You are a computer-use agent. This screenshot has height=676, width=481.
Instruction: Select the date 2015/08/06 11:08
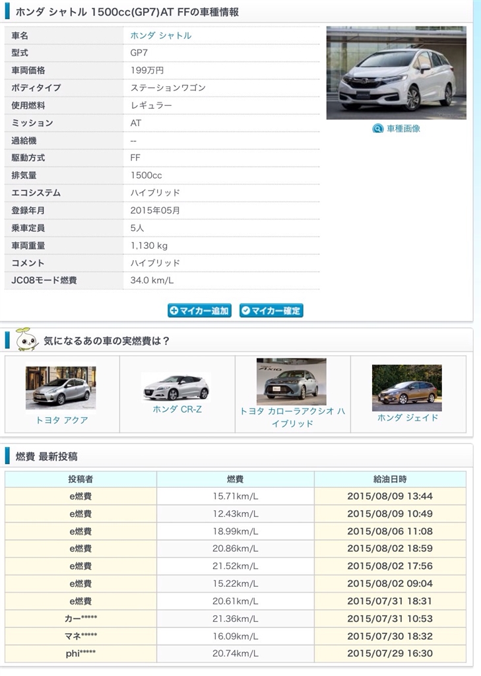coord(390,531)
